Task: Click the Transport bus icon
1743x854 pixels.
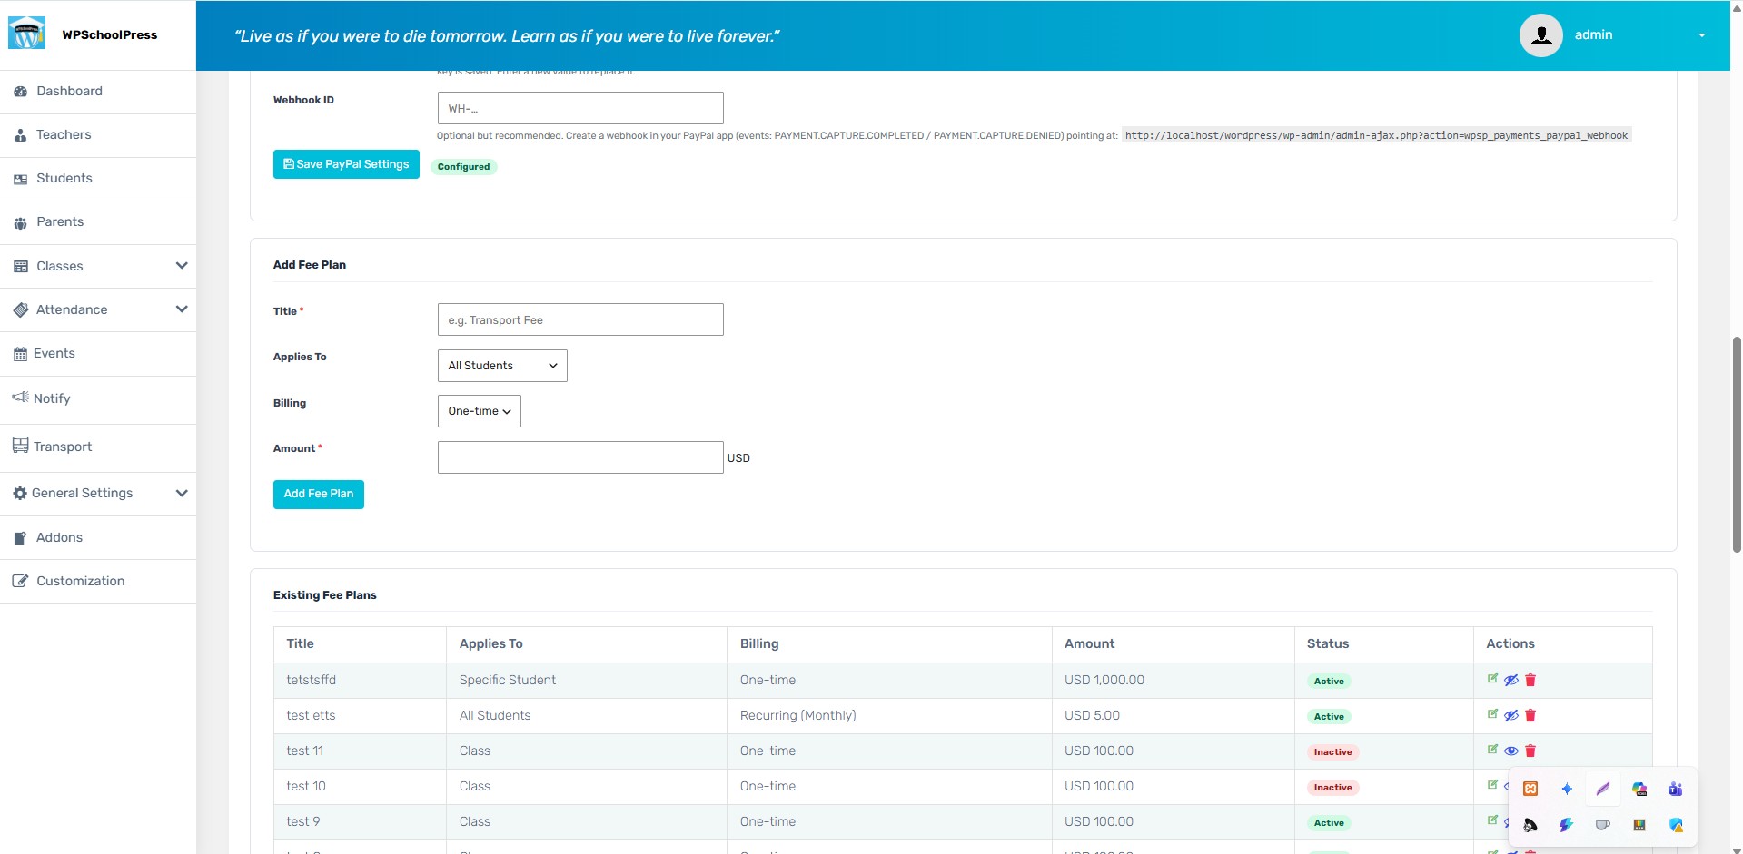Action: click(20, 446)
